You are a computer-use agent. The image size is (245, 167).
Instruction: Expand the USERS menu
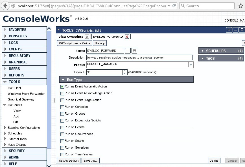tap(24, 68)
